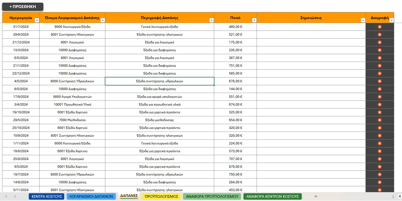Click the + ΠΡΟΣΘΗΚΗ button
Viewport: 402px width, 201px height.
click(23, 7)
